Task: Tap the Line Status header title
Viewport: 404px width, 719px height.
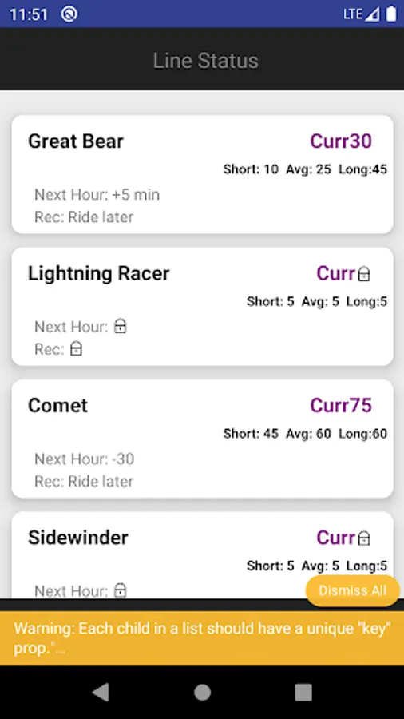Action: [206, 61]
